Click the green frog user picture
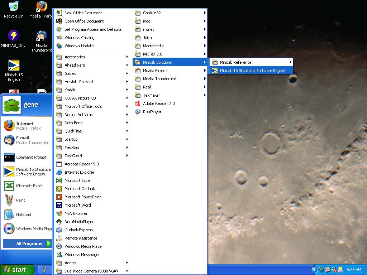The width and height of the screenshot is (367, 275). coord(12,105)
